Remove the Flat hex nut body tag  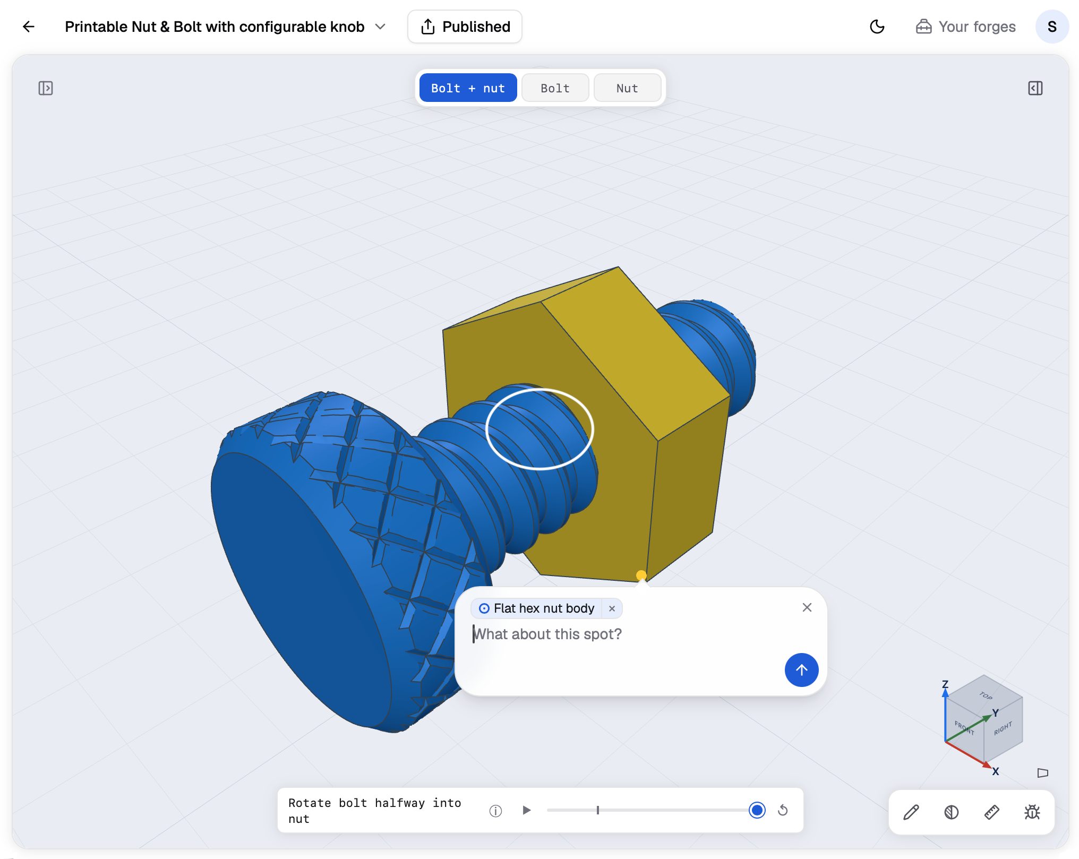click(612, 608)
